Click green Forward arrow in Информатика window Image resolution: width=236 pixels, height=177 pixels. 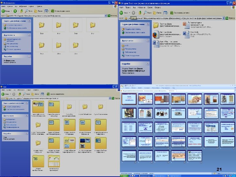(x=15, y=11)
